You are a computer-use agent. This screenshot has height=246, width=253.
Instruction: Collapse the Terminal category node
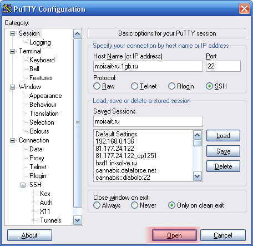click(12, 51)
